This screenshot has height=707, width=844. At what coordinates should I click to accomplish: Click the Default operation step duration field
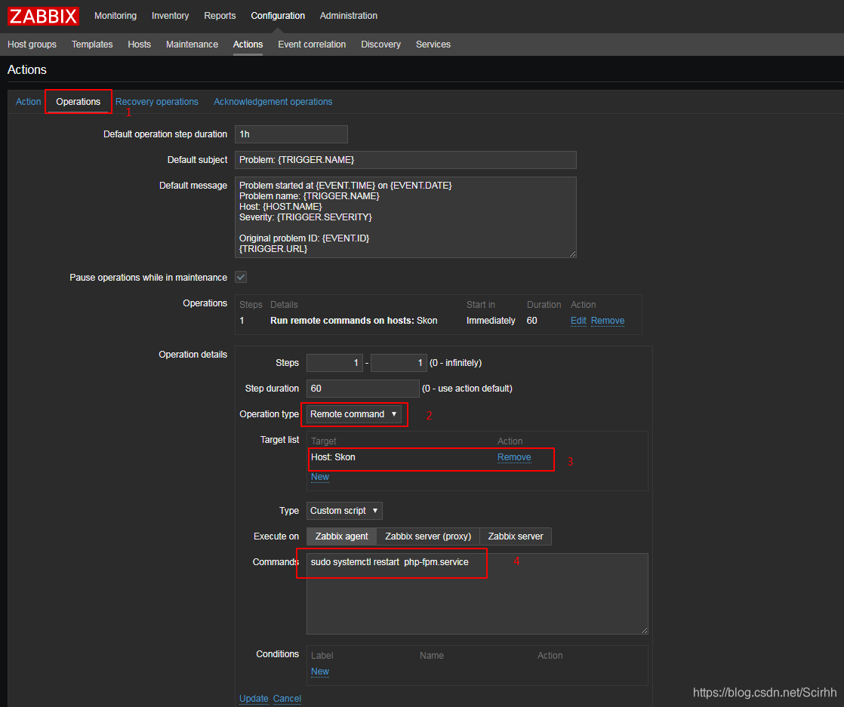pos(291,134)
